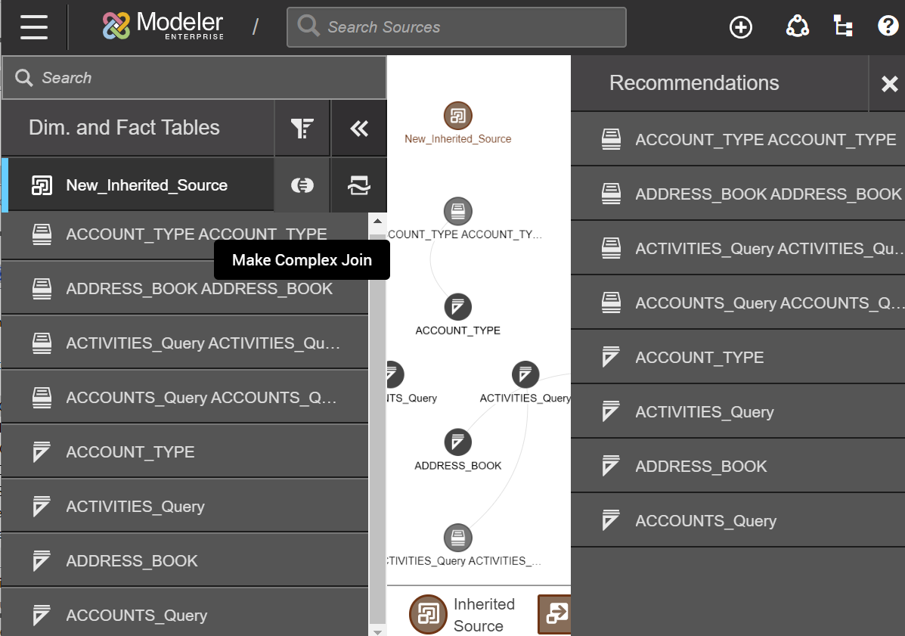Click the icon right of Complex Join
This screenshot has width=905, height=636.
click(358, 186)
